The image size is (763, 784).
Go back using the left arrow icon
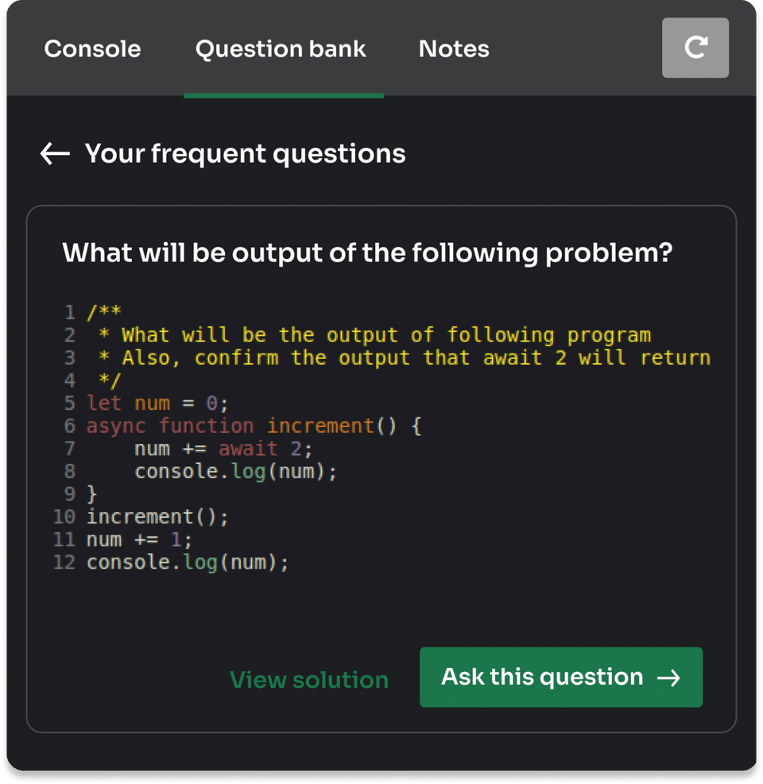pyautogui.click(x=55, y=153)
